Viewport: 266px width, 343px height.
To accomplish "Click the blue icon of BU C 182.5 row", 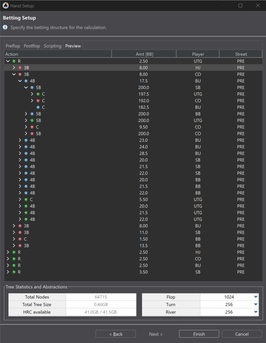I will tap(38, 107).
